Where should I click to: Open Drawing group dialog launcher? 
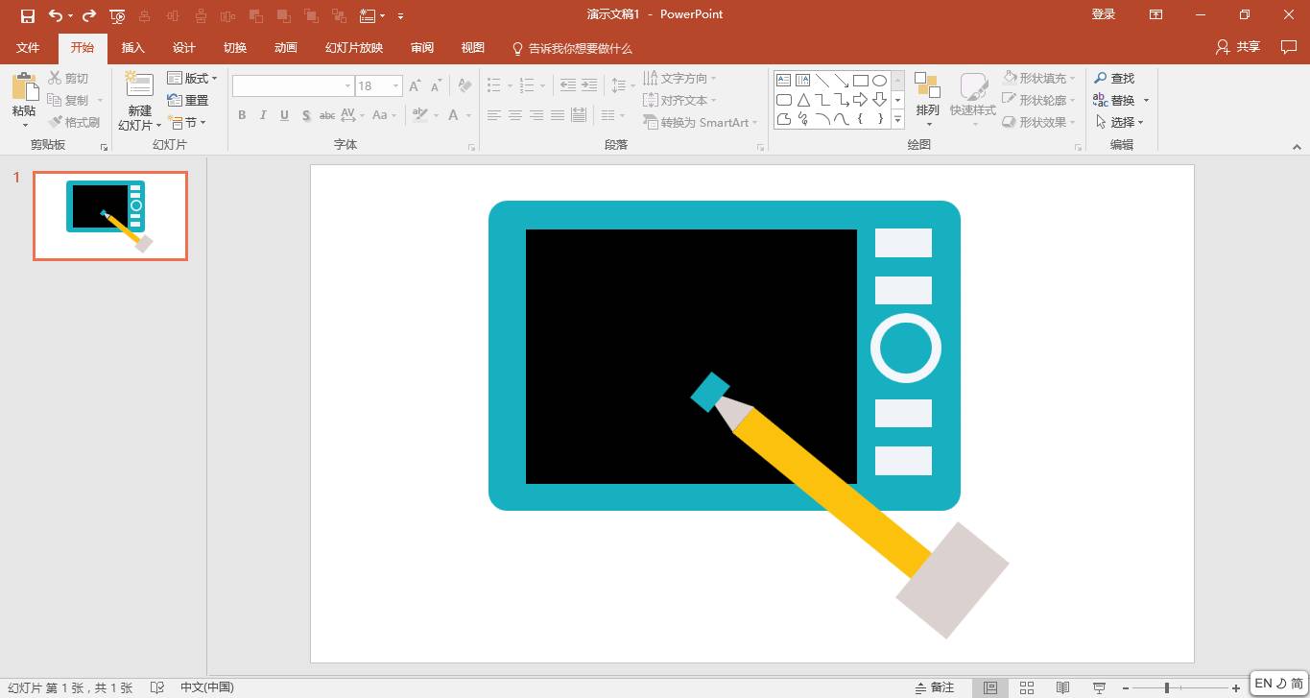point(1079,147)
